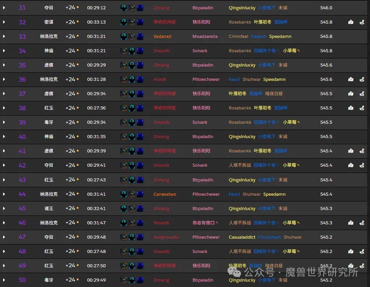Screen dimensions: 370x287
Task: Open Qingxinlucky in the rank 31 row
Action: pos(242,8)
